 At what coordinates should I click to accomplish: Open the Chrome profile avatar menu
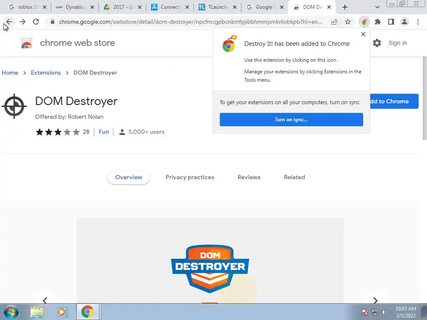[404, 22]
